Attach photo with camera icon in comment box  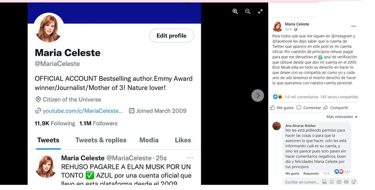coord(339,182)
